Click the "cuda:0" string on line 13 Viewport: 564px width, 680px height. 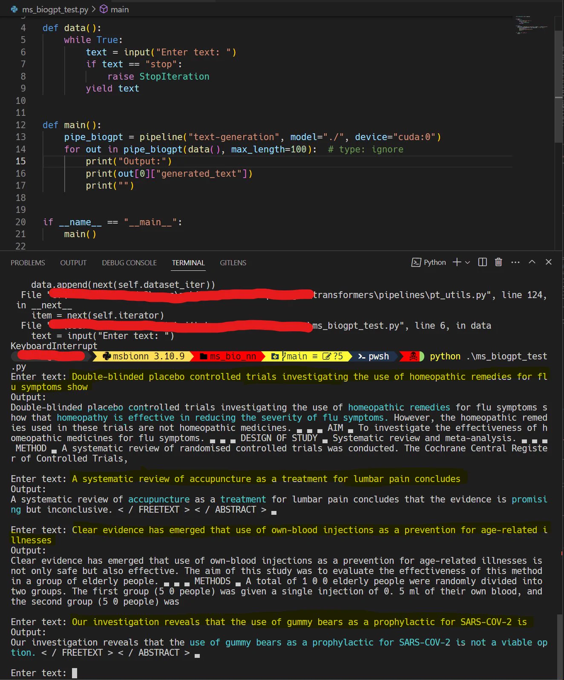click(x=414, y=137)
